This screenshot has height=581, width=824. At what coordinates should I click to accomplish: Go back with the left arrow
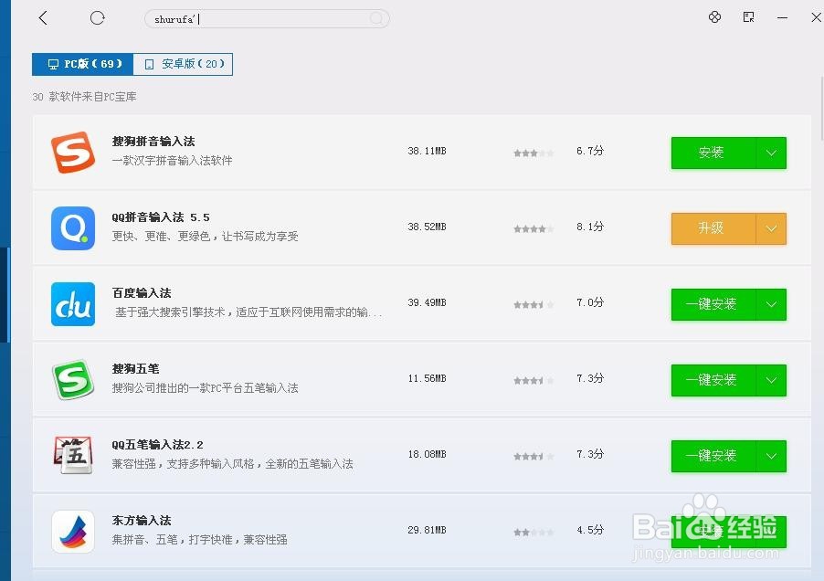pos(43,18)
